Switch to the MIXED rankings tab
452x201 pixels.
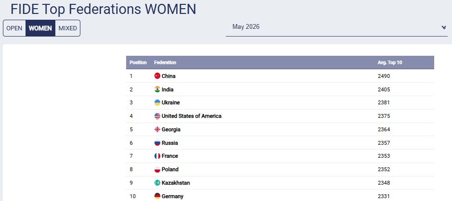(68, 28)
